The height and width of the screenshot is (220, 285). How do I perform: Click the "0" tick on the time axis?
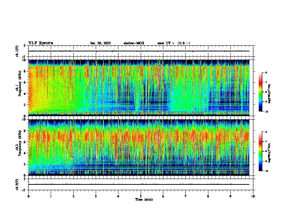tap(28, 196)
